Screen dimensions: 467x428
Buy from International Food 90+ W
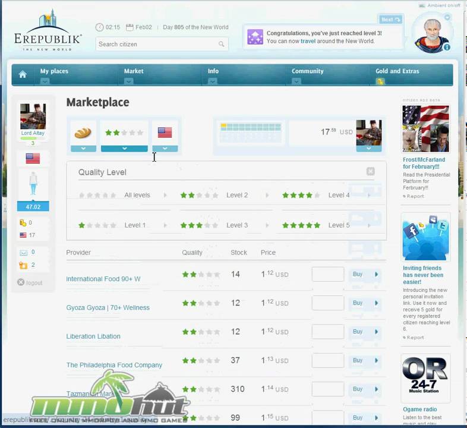(x=365, y=274)
